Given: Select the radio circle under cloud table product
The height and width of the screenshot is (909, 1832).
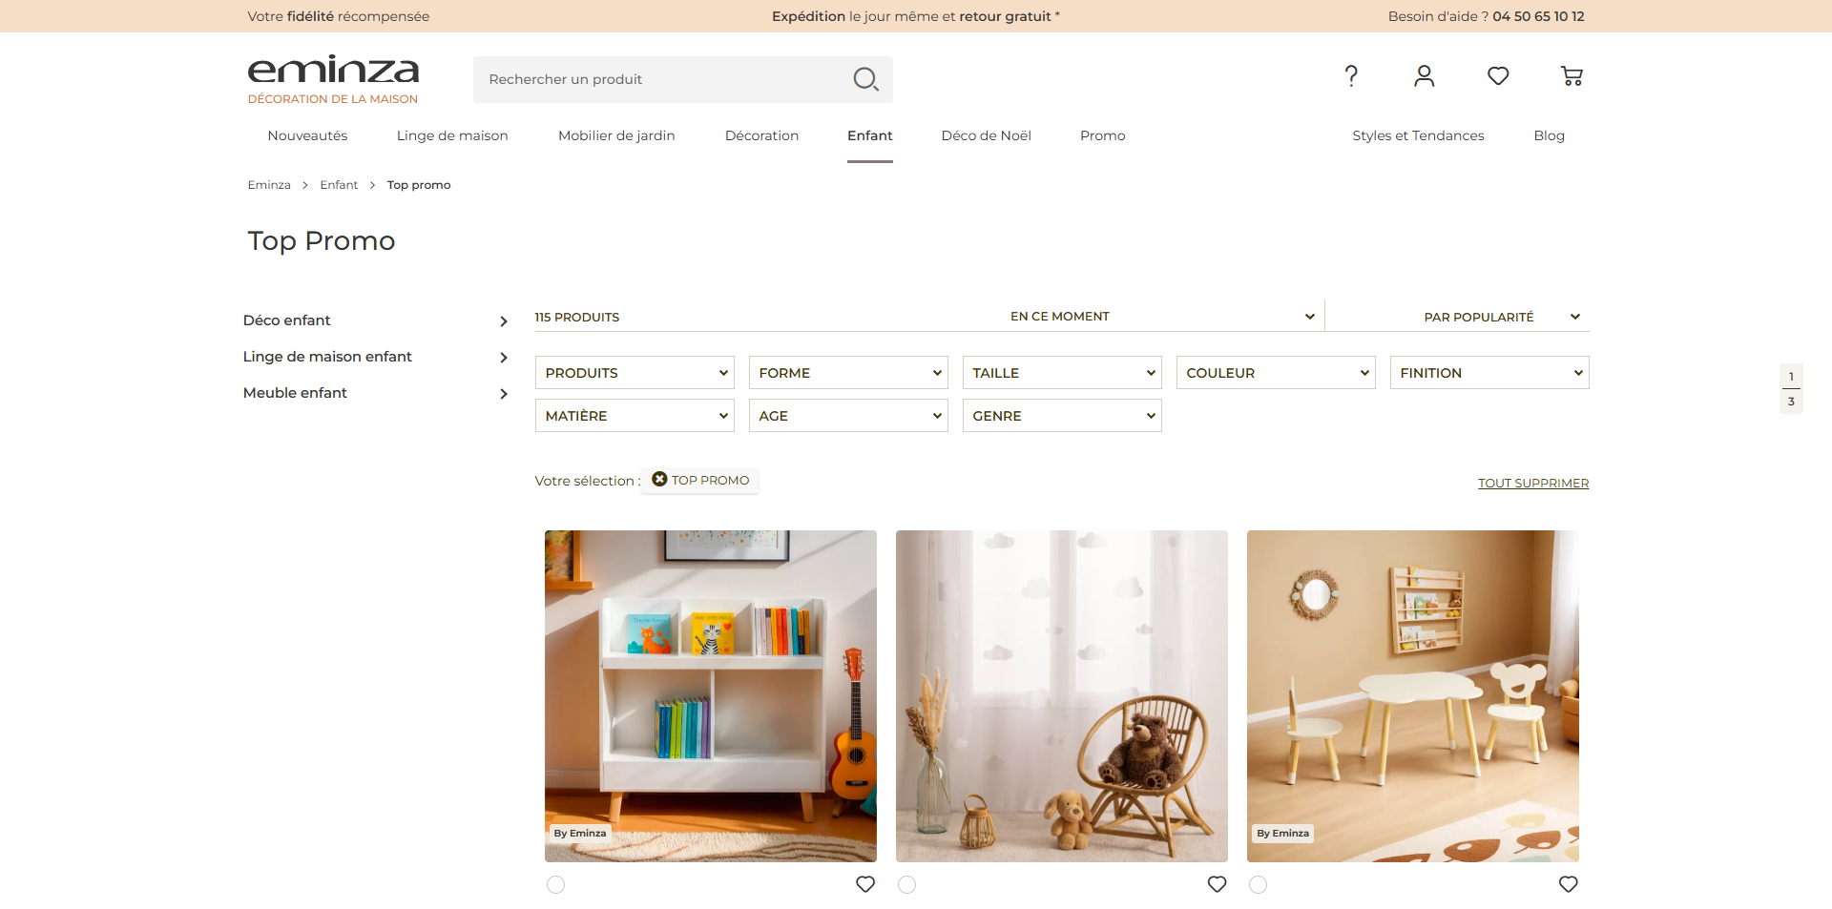Looking at the screenshot, I should click(1258, 885).
